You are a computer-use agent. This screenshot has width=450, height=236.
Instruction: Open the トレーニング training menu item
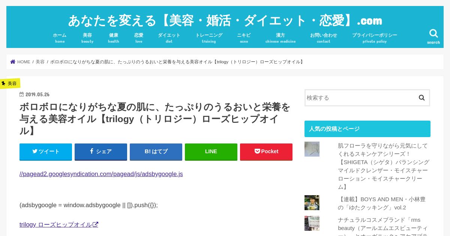coord(209,37)
